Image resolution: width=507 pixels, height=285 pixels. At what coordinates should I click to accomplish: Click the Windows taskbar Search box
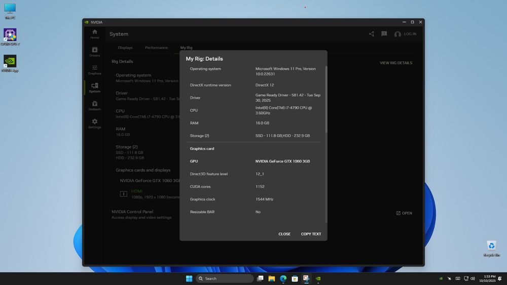pyautogui.click(x=225, y=278)
